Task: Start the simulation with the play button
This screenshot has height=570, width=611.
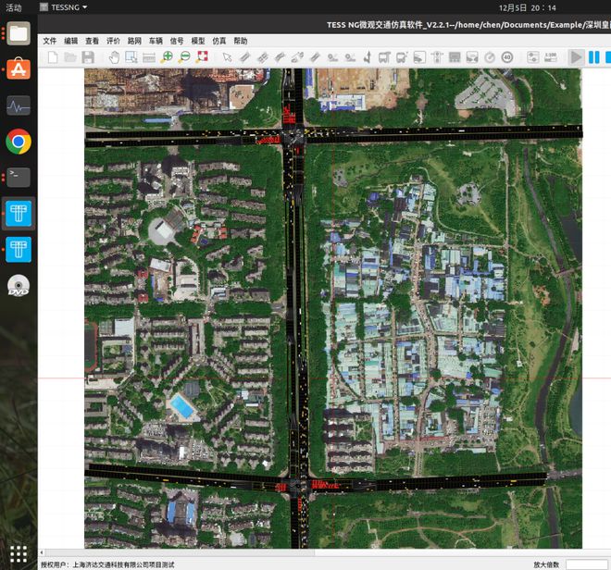Action: [576, 57]
